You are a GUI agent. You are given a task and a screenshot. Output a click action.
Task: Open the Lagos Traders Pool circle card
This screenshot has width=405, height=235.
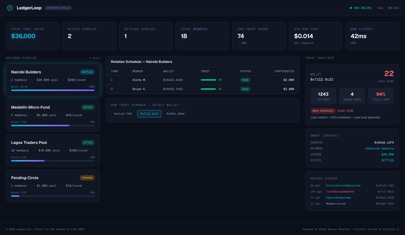pos(53,151)
